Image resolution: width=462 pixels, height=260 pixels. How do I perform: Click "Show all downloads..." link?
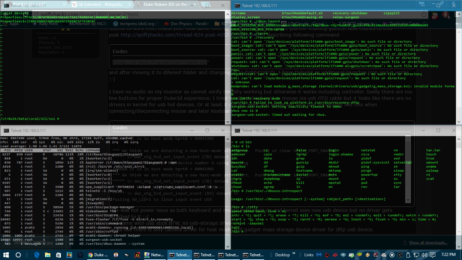[428, 242]
